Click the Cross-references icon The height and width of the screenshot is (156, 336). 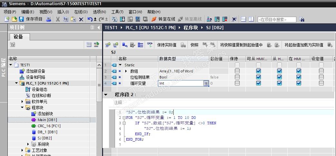coord(234,19)
